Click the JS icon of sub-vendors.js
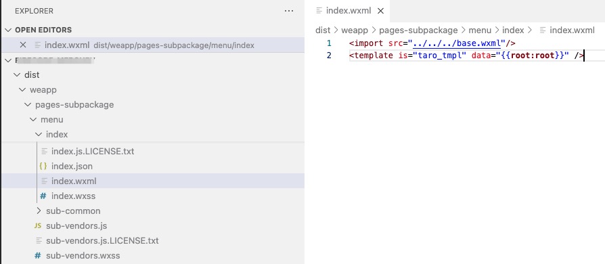The width and height of the screenshot is (605, 264). click(38, 226)
